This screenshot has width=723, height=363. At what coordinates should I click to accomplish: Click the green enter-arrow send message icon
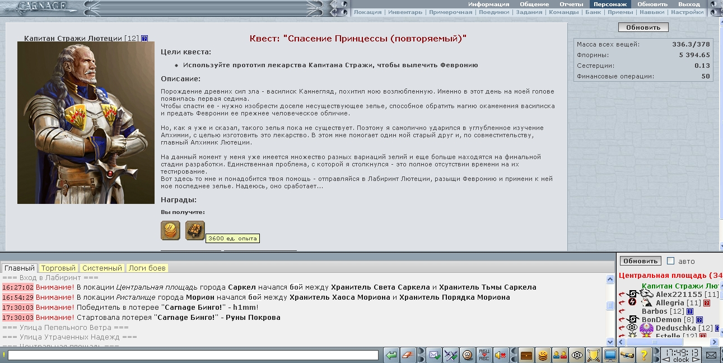[x=391, y=355]
